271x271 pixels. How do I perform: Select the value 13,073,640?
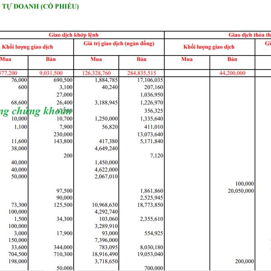(x=150, y=134)
